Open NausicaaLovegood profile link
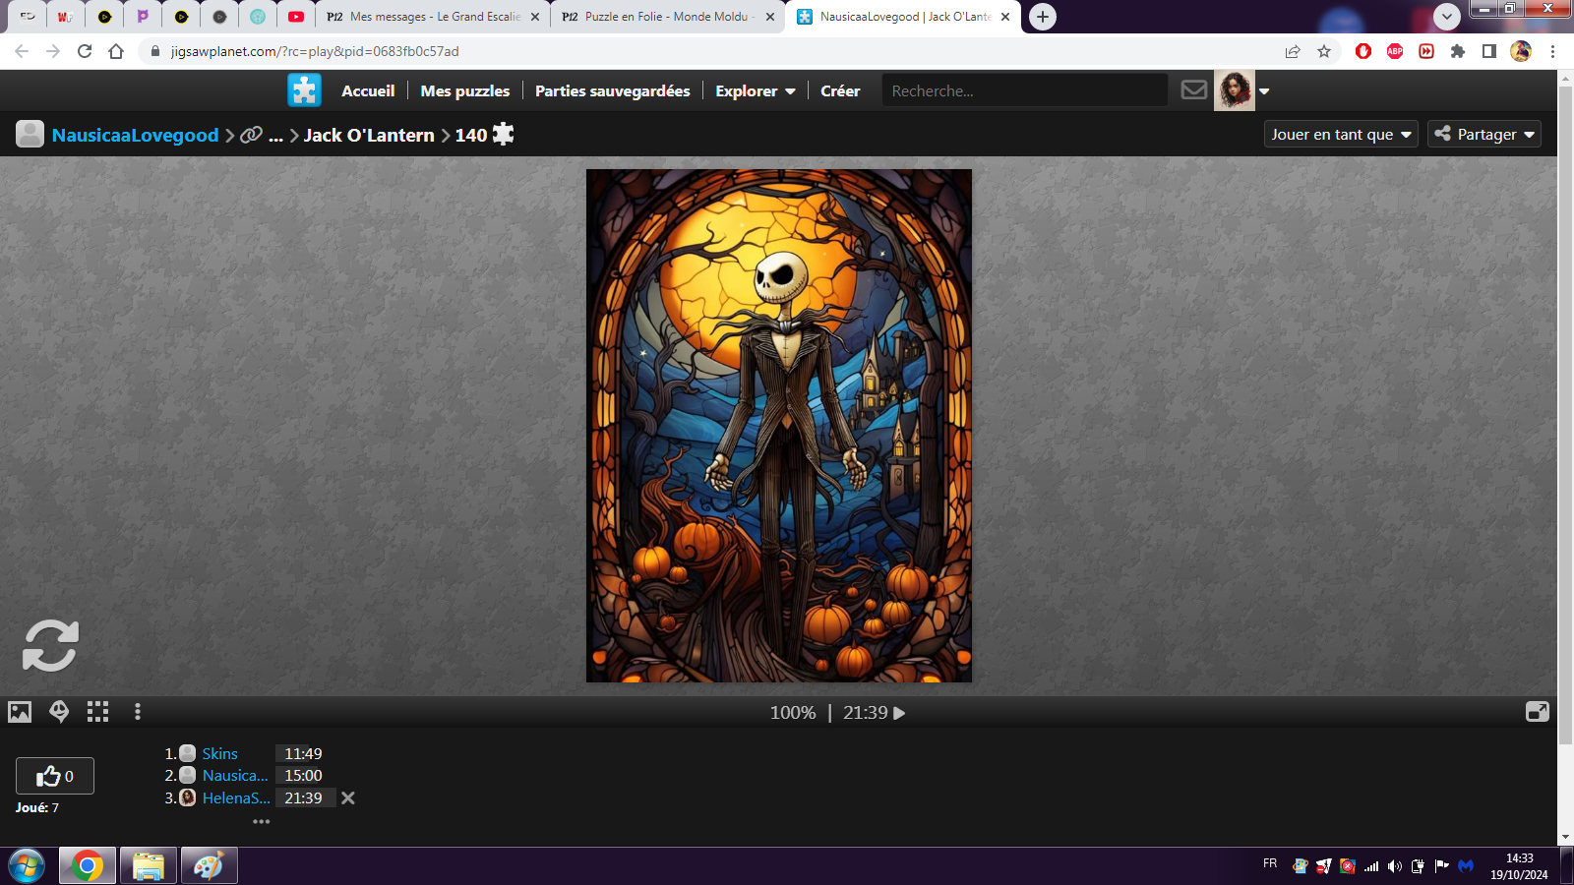Screen dimensions: 1574x885 [135, 135]
